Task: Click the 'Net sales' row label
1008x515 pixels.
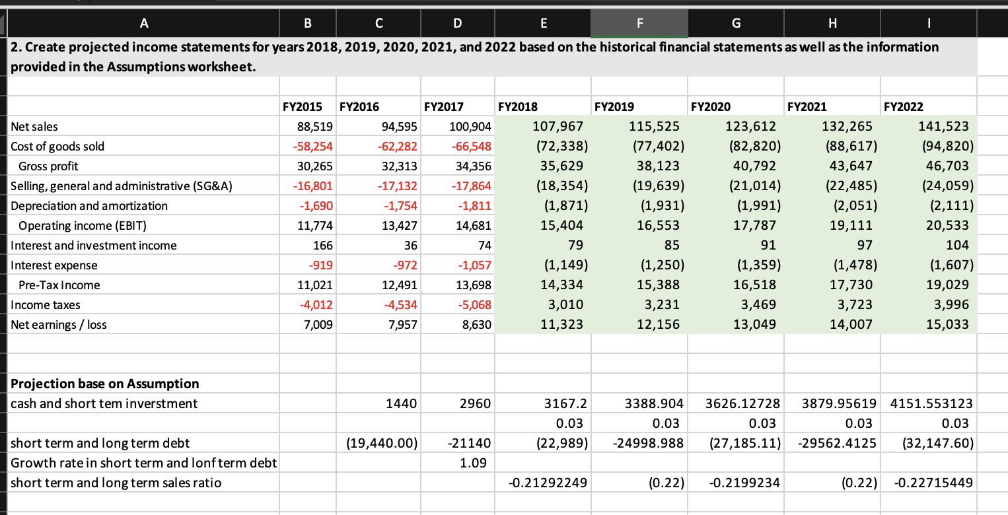Action: [34, 126]
